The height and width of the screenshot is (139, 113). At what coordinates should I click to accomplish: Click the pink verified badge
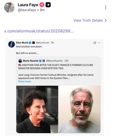point(42,5)
